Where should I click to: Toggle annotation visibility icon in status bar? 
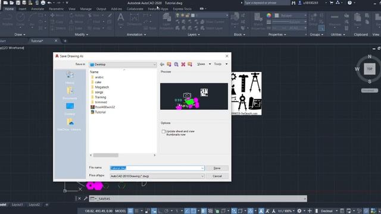coord(261,211)
